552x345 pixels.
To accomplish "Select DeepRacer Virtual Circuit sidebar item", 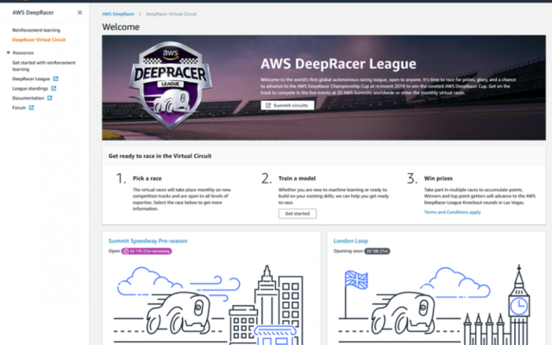I will 39,40.
